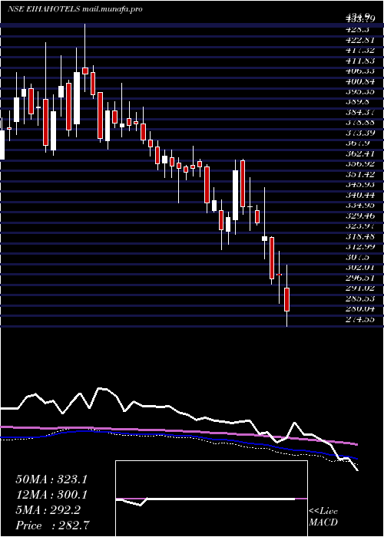Click the tallest-wick candle body near 406
Viewport: 384px width, 537px height.
[x=84, y=71]
